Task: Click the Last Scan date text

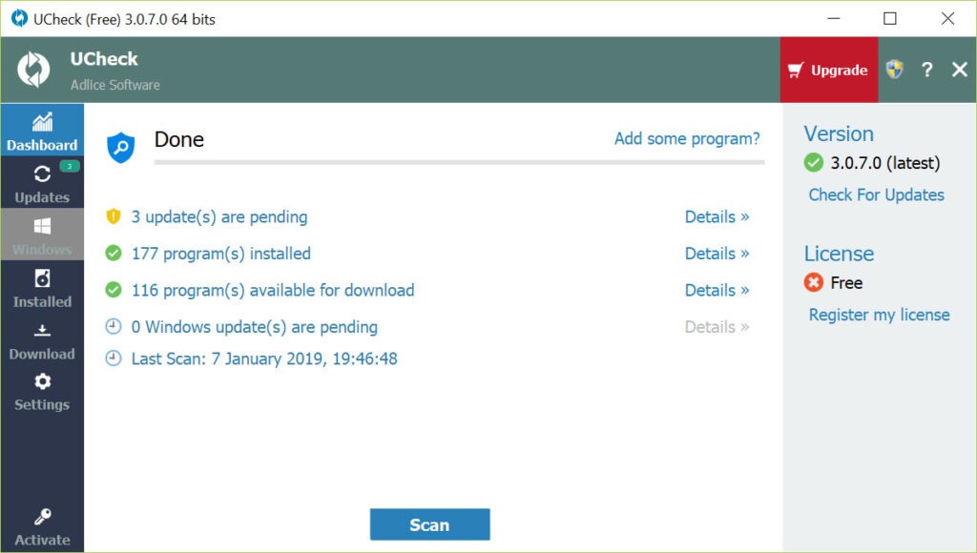Action: (x=264, y=358)
